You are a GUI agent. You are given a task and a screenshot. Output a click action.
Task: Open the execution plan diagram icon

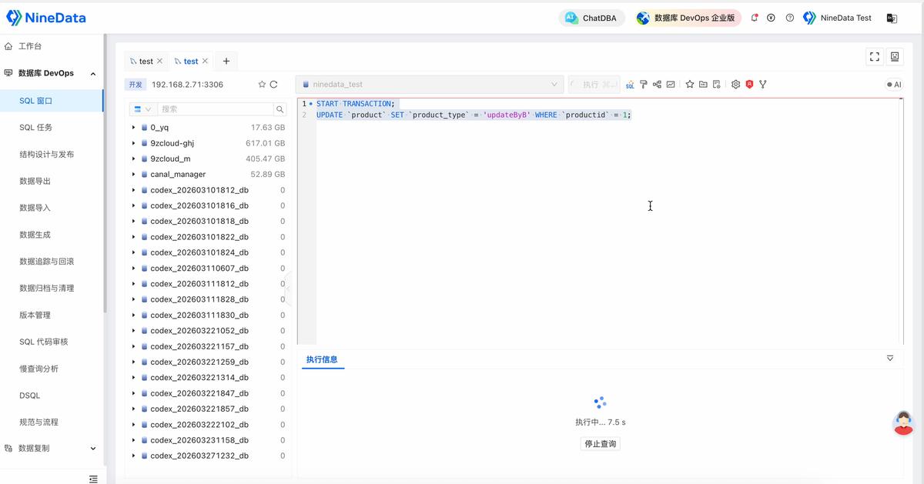pyautogui.click(x=657, y=85)
